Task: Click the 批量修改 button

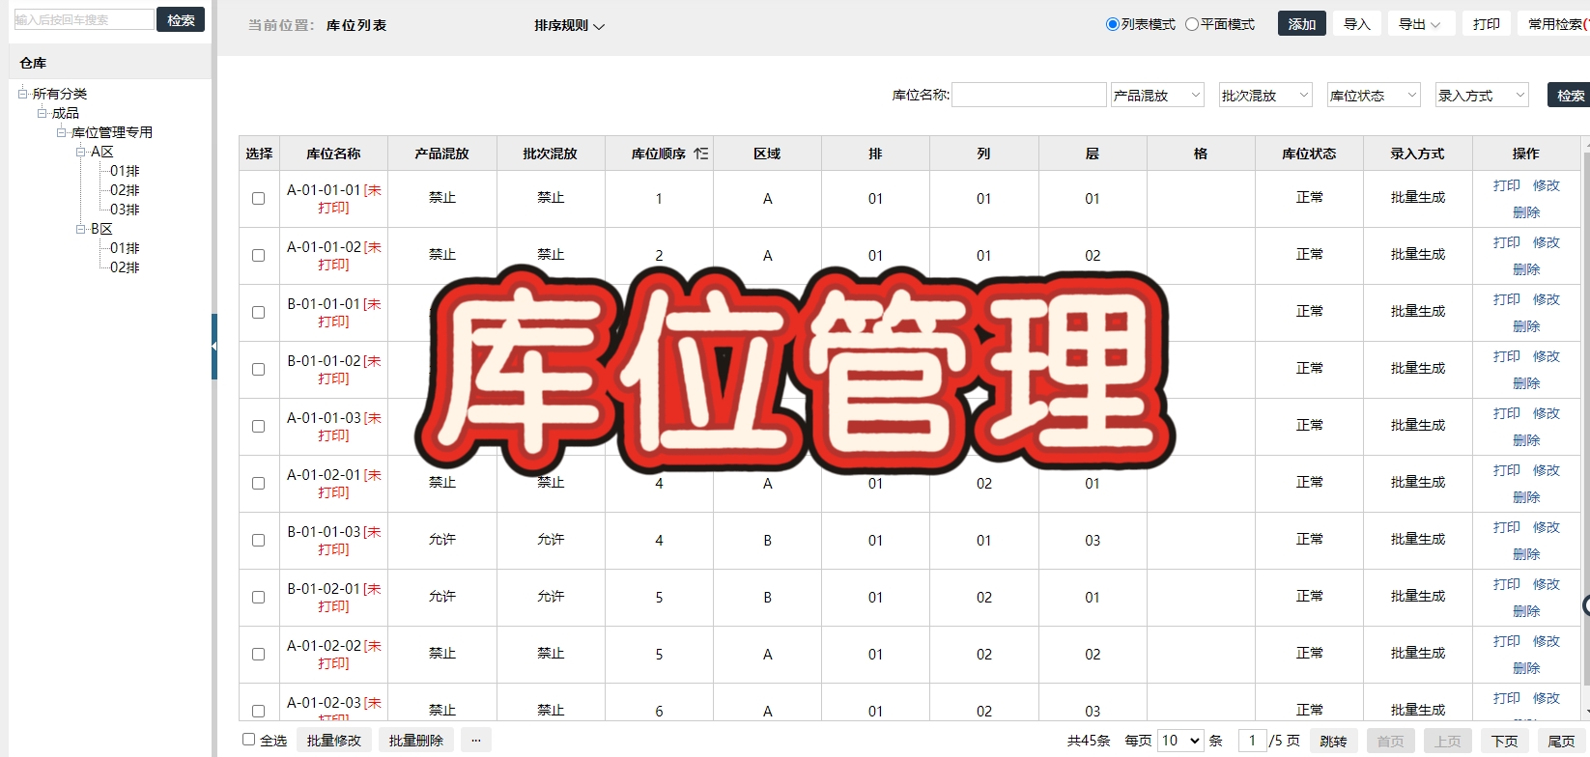Action: pos(334,741)
